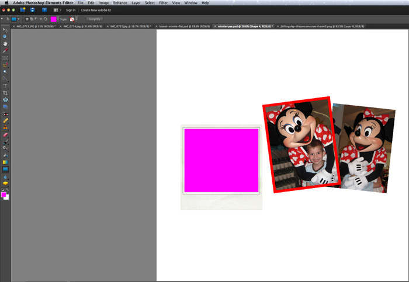409x282 pixels.
Task: Select the Brush tool
Action: pyautogui.click(x=5, y=142)
